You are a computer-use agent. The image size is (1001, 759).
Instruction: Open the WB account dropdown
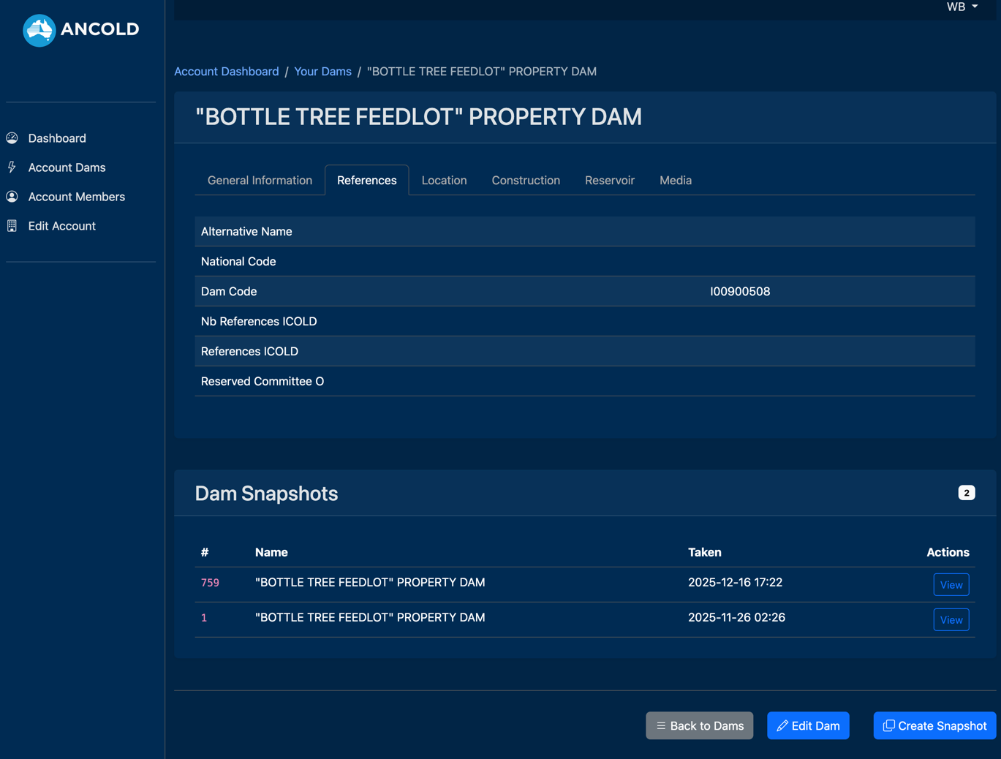961,7
